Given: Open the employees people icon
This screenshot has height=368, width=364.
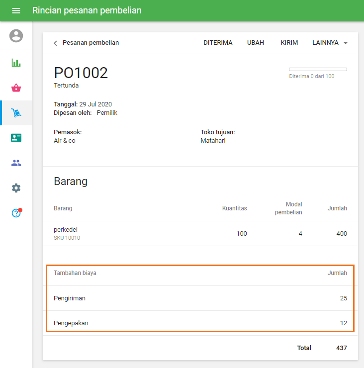Looking at the screenshot, I should click(16, 163).
